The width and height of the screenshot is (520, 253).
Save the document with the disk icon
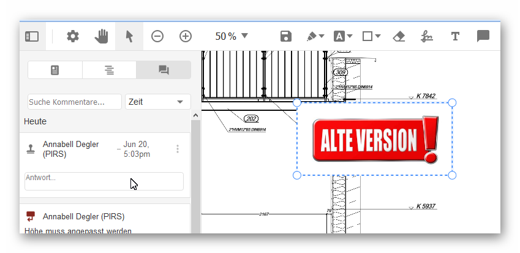(285, 37)
